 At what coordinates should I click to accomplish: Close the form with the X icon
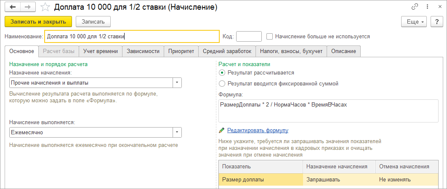438,7
